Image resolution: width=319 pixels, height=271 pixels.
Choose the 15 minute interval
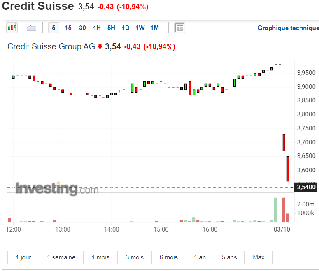click(x=68, y=28)
